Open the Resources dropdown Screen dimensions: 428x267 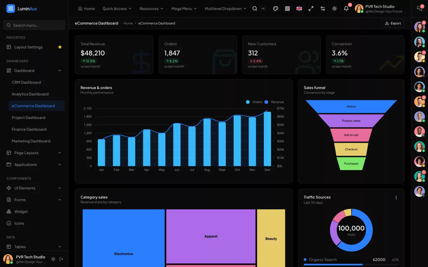pyautogui.click(x=152, y=9)
